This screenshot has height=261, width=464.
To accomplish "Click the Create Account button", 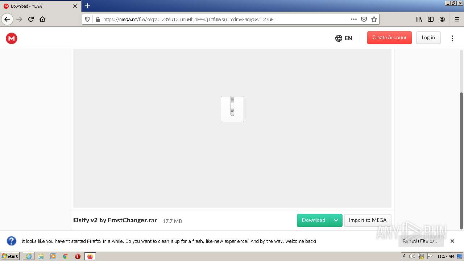I will [389, 38].
